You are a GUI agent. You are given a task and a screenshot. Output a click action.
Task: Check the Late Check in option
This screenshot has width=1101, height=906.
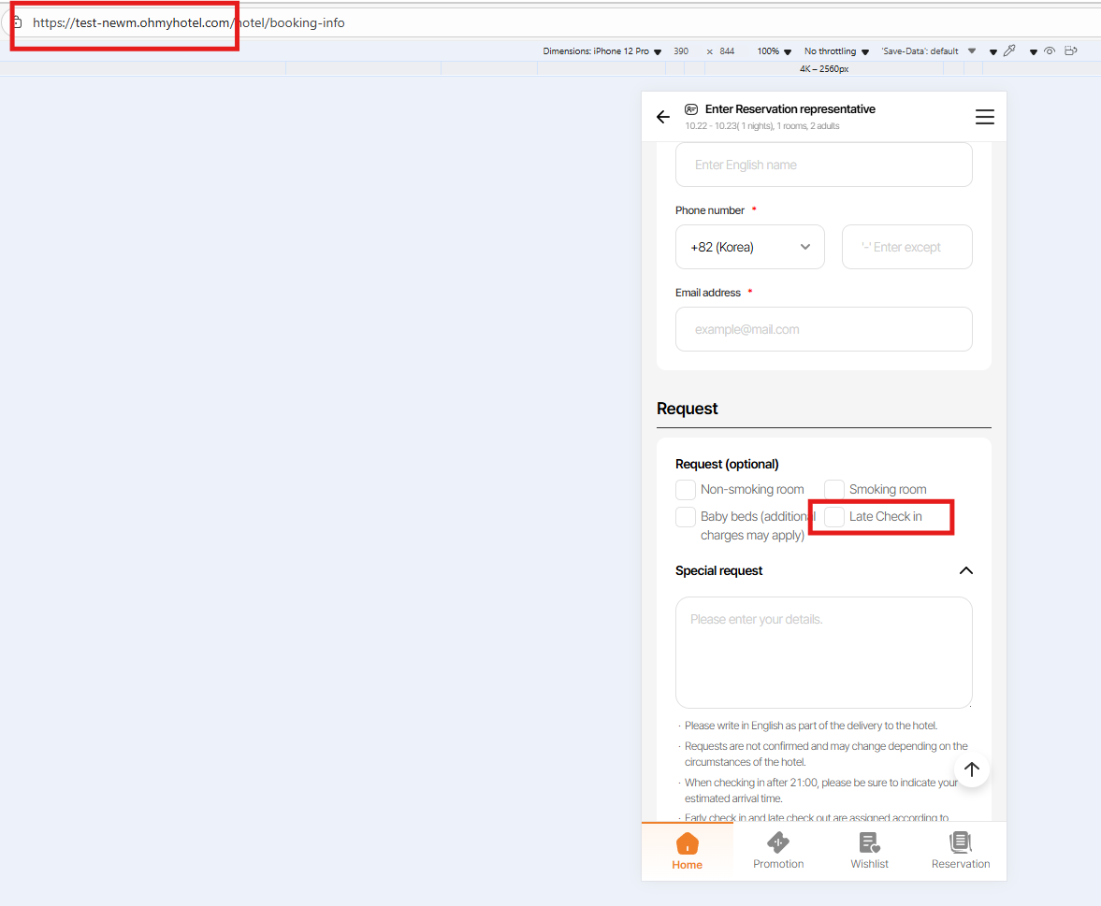coord(834,516)
